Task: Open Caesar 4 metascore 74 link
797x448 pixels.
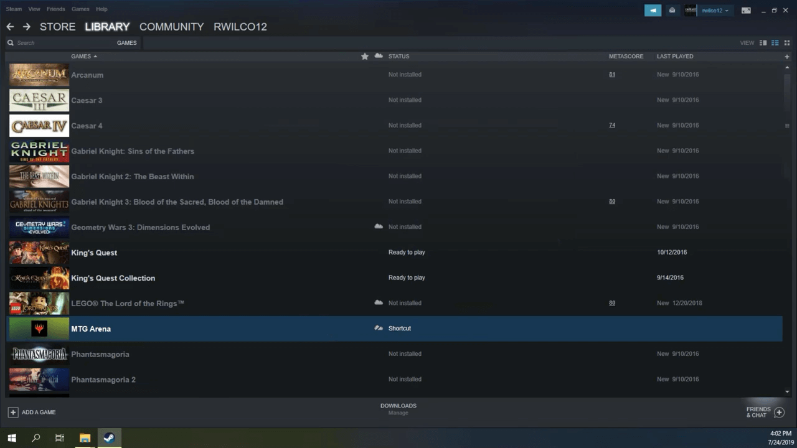Action: [612, 125]
